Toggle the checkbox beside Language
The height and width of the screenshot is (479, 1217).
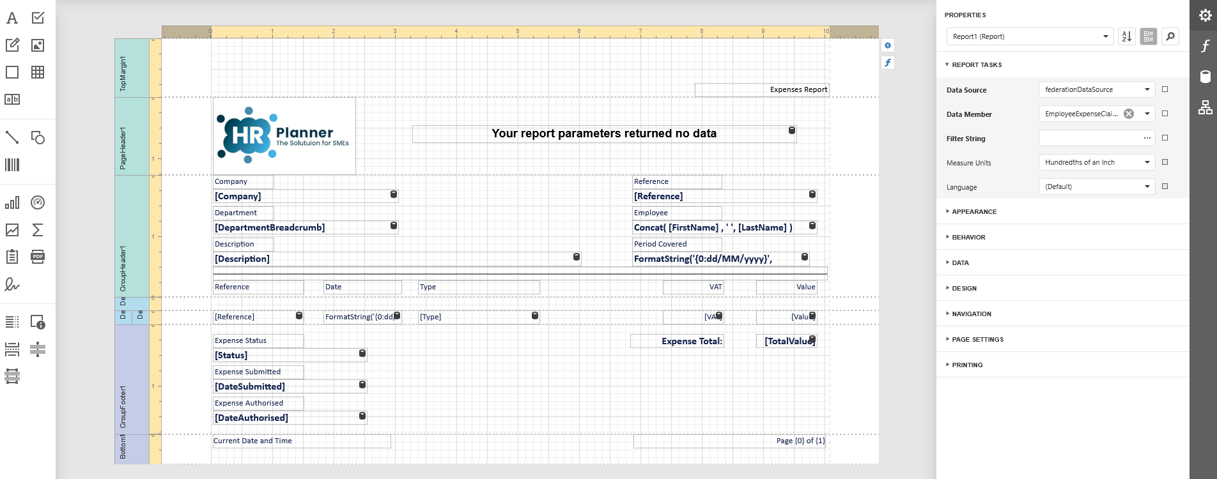(x=1165, y=186)
